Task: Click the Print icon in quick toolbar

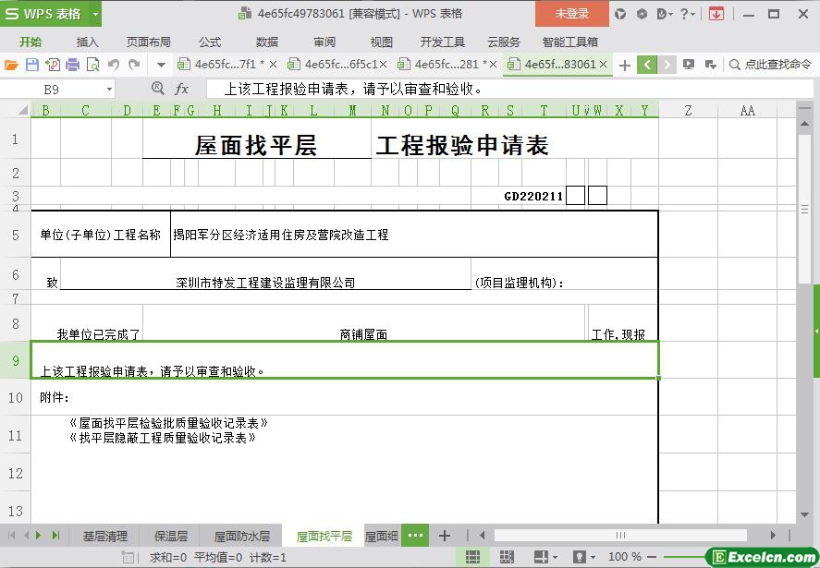Action: point(72,65)
